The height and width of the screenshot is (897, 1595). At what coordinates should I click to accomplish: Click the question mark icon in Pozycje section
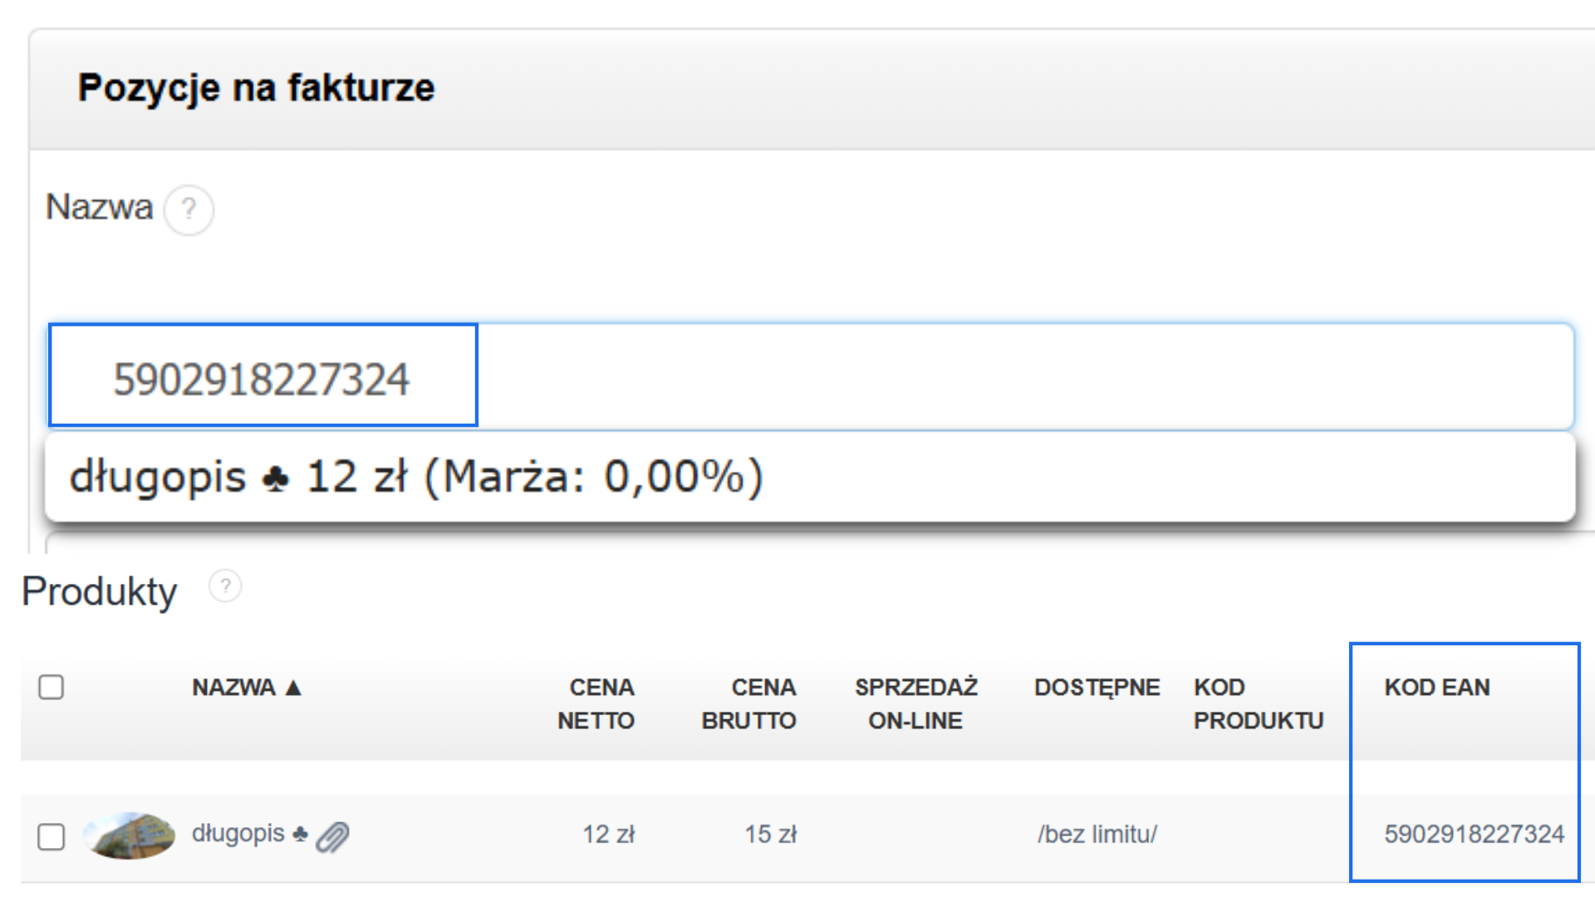pos(189,210)
